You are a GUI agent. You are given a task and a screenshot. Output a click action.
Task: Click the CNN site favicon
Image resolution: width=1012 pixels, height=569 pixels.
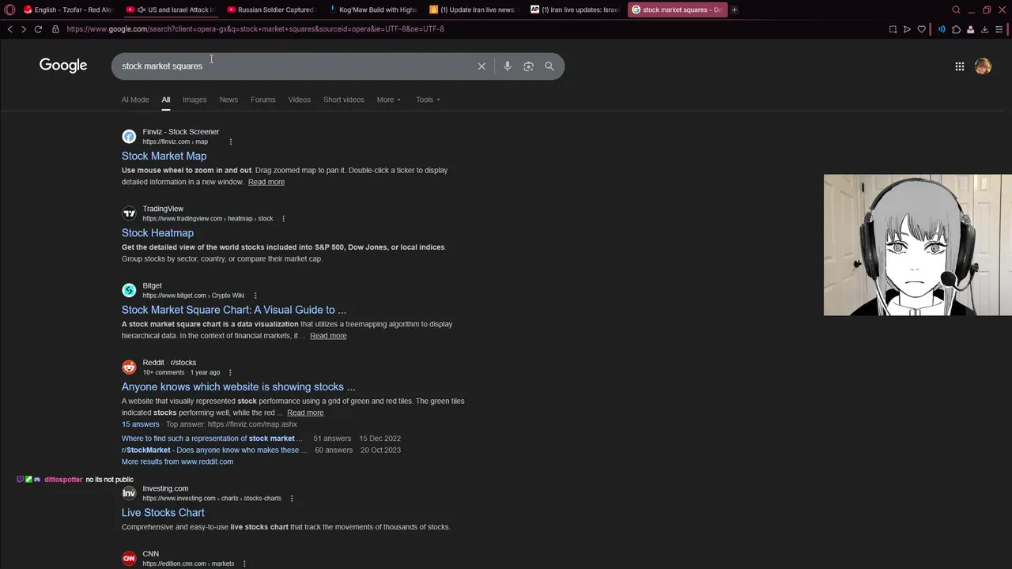(x=129, y=559)
